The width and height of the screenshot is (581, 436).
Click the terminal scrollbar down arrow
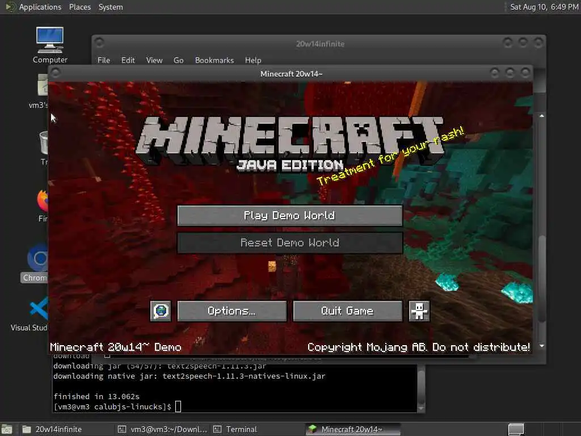[x=421, y=408]
